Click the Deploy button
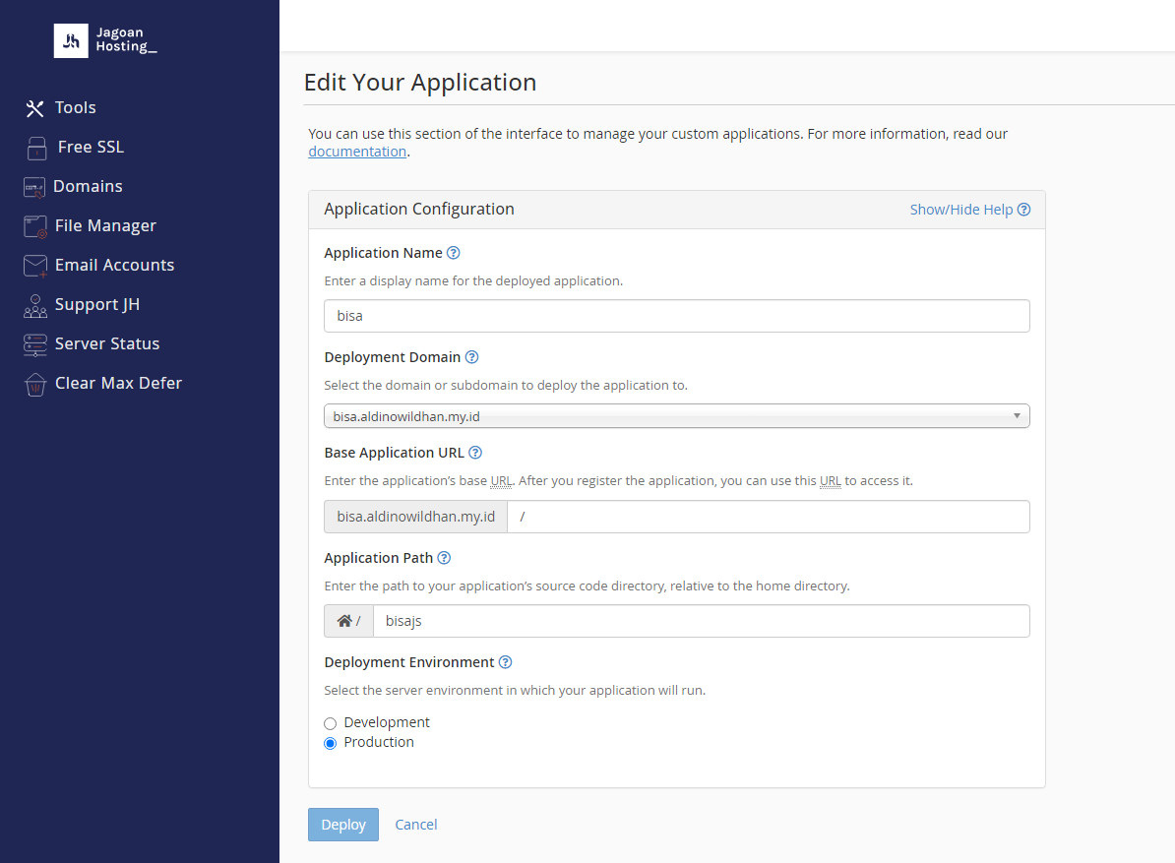The height and width of the screenshot is (863, 1175). 343,825
